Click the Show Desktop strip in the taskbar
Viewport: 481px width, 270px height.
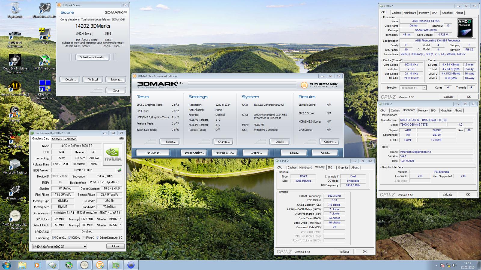pos(479,265)
